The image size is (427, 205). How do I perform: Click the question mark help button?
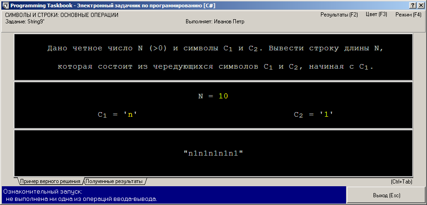click(x=413, y=5)
